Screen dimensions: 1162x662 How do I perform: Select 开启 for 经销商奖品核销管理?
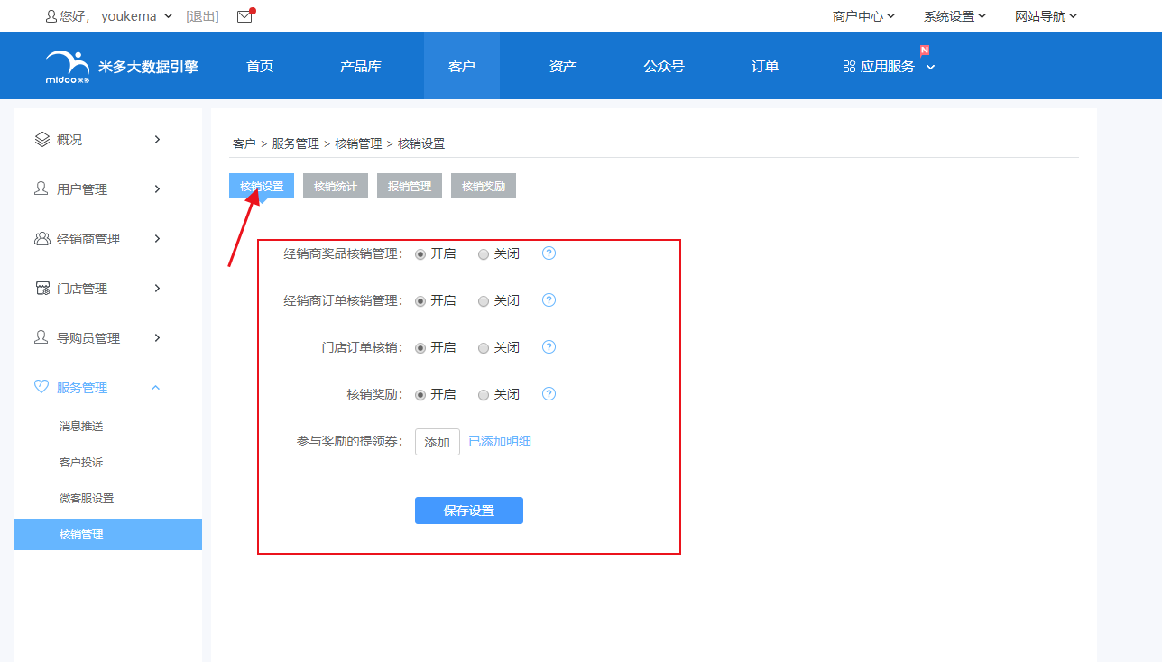[x=420, y=254]
